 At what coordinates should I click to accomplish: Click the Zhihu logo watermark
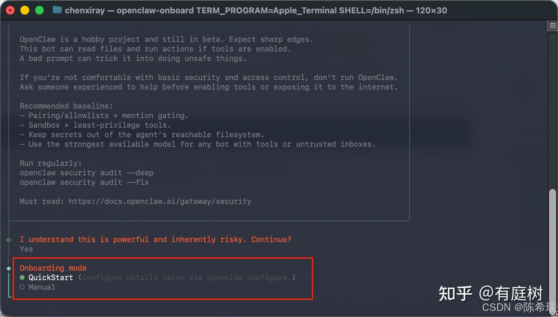[456, 293]
